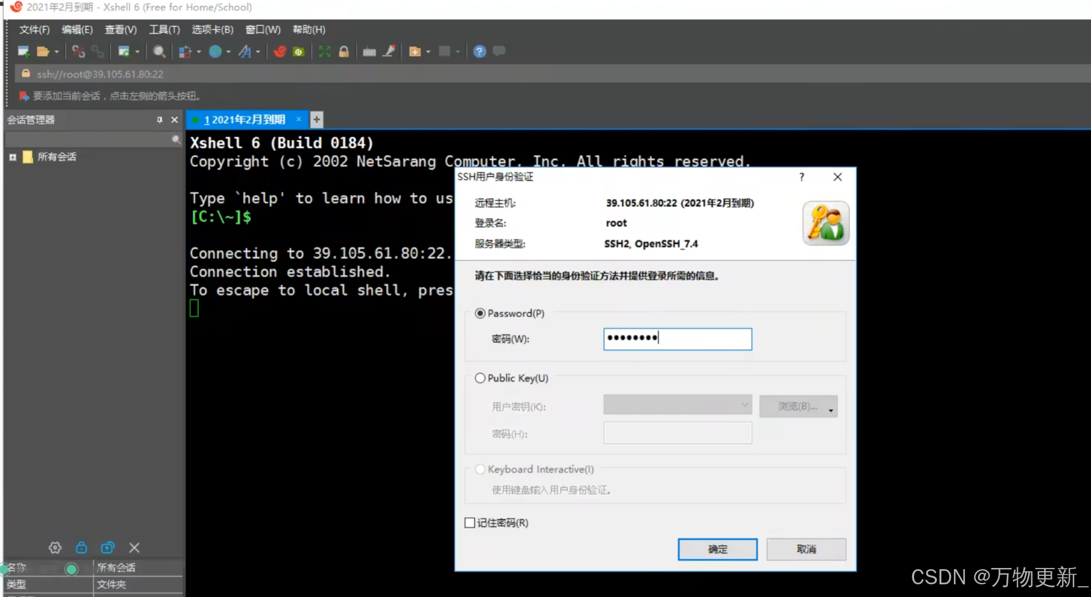Select the Password(P) radio button

pos(480,313)
